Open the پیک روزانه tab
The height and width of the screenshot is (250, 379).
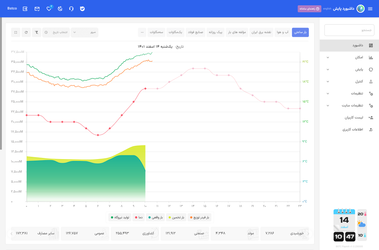tap(215, 32)
